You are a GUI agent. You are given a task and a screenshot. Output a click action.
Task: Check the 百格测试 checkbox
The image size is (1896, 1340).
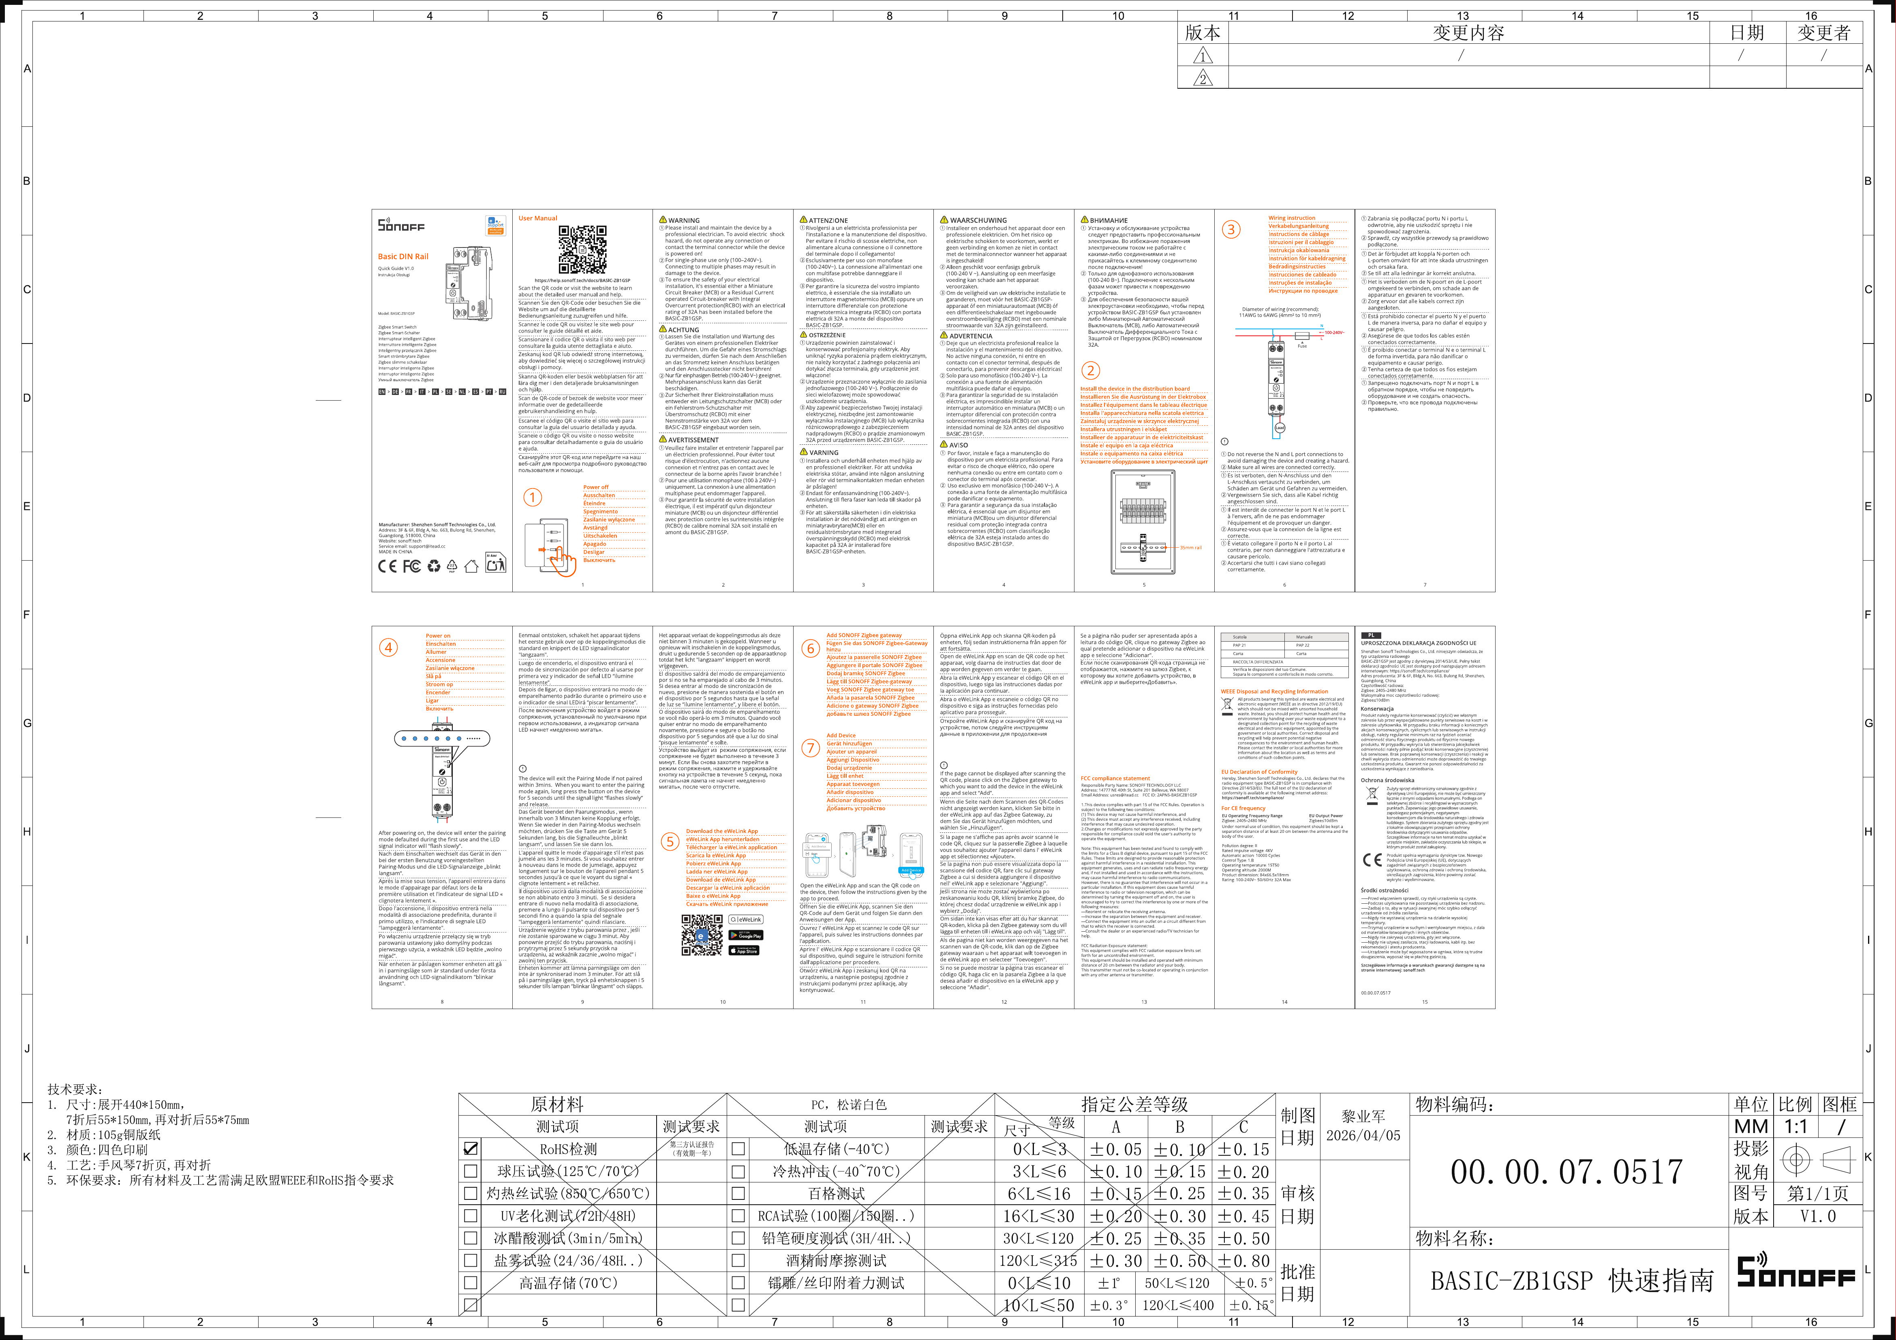click(738, 1193)
